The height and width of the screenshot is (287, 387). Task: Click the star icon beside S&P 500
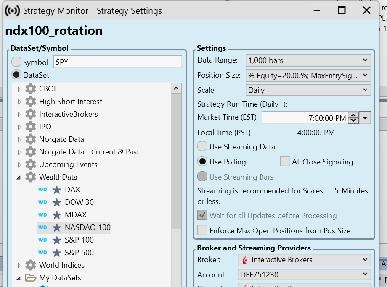[x=56, y=252]
